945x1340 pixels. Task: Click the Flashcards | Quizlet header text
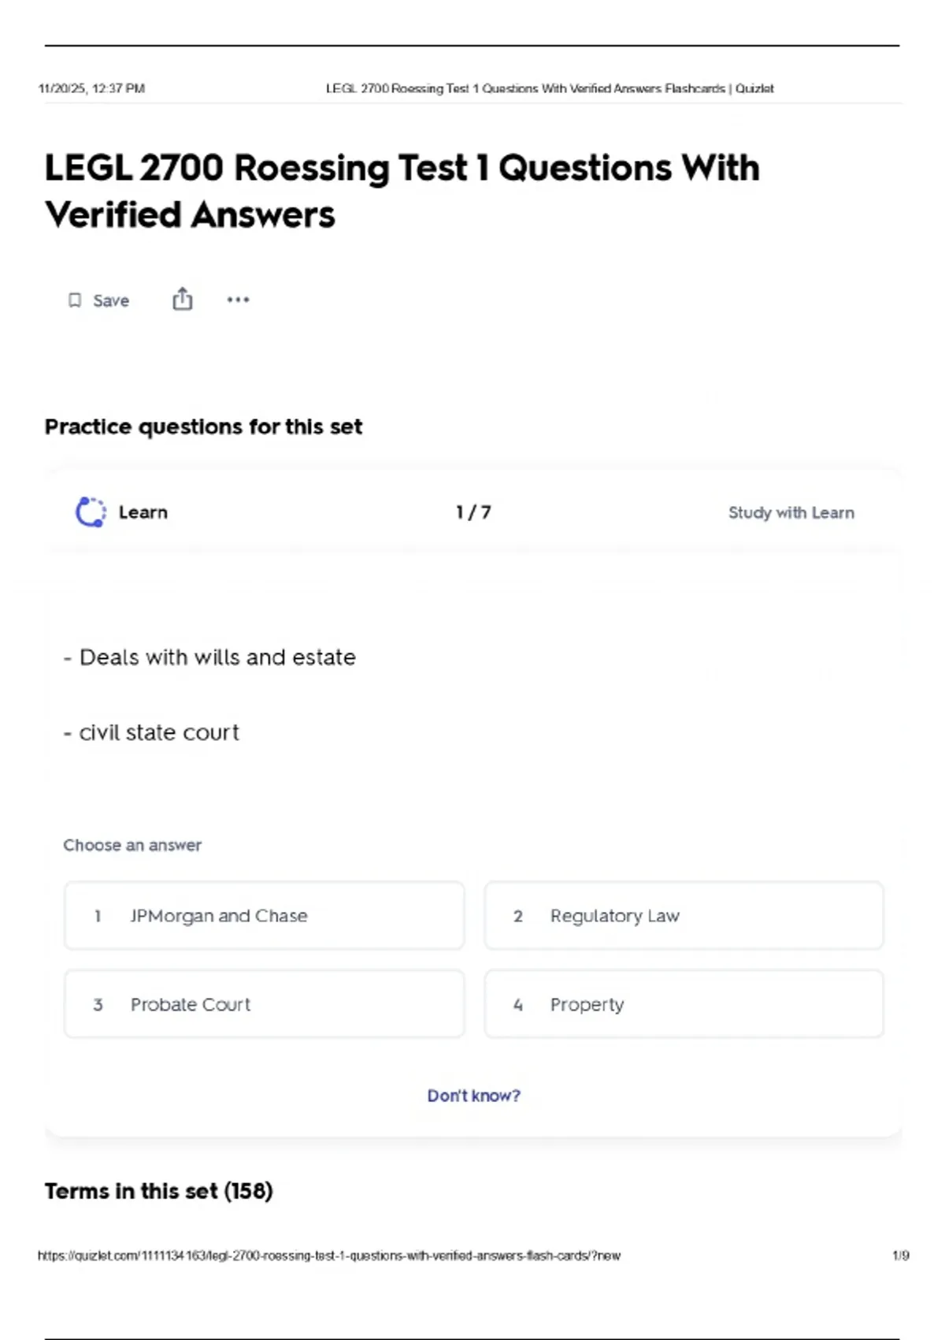tap(719, 88)
